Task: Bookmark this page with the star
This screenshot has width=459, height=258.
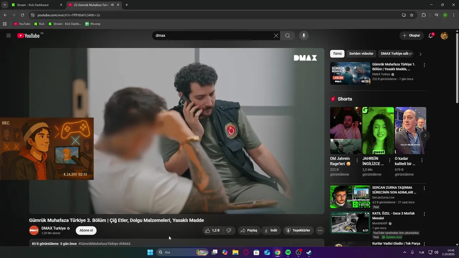Action: coord(412,15)
